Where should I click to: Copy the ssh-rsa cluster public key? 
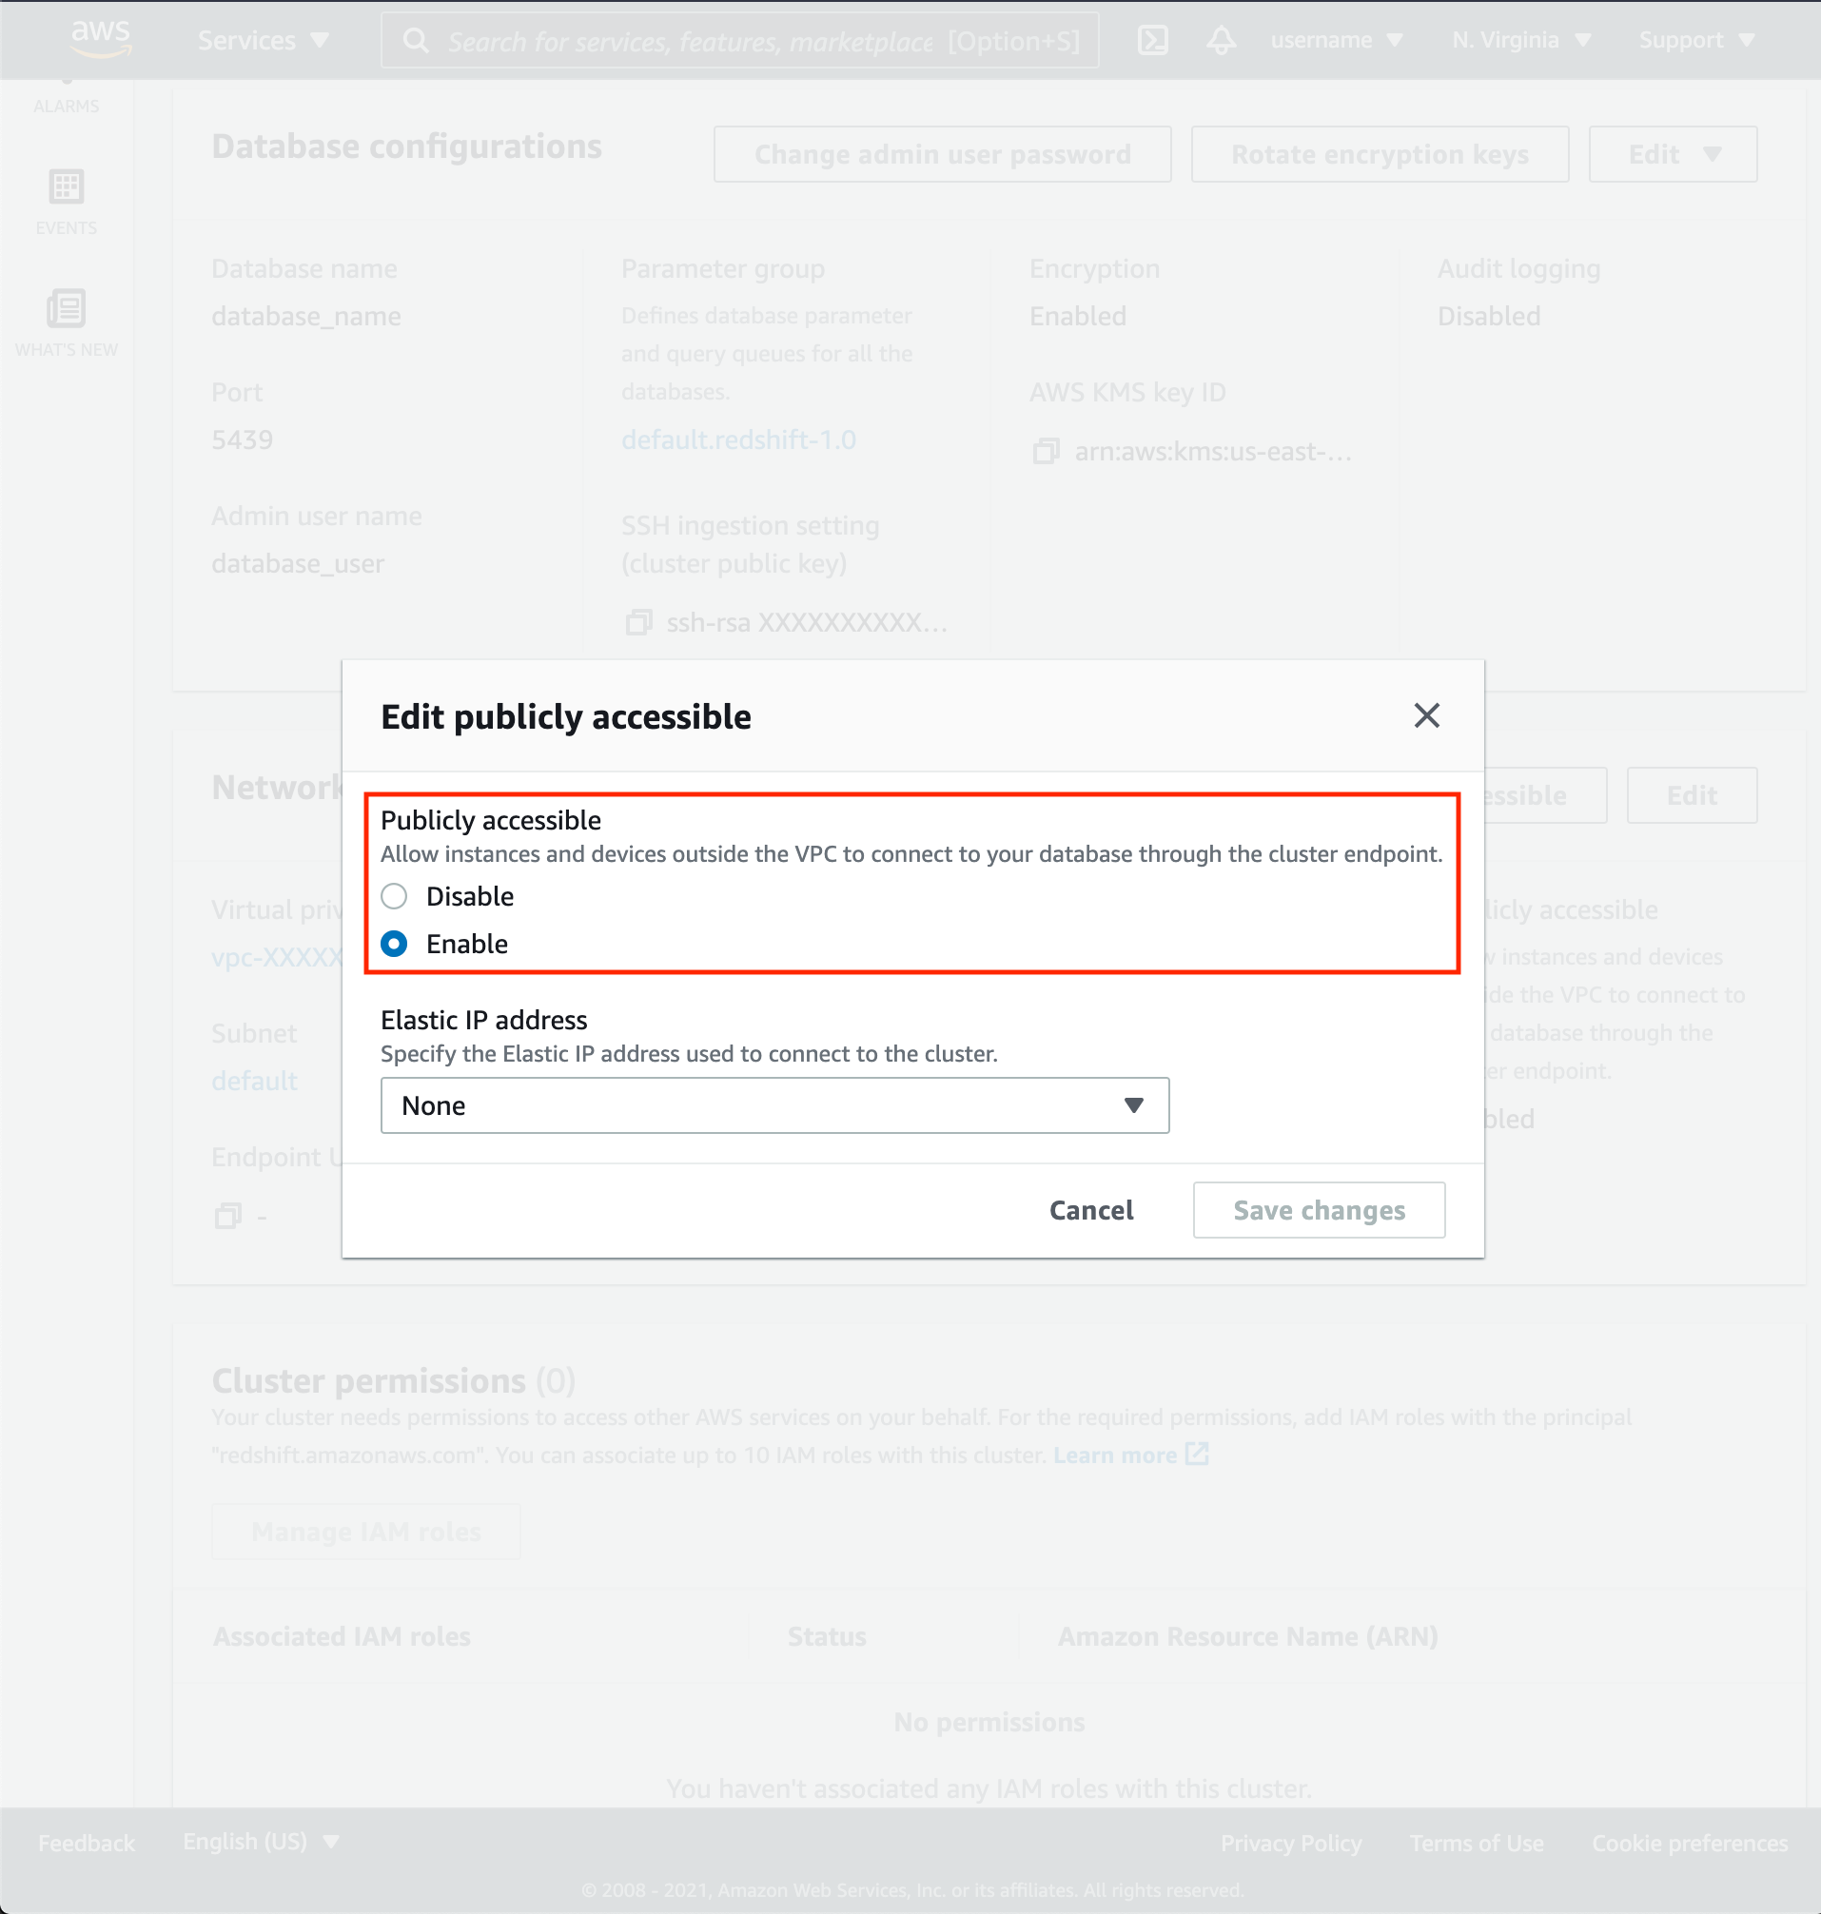click(637, 622)
